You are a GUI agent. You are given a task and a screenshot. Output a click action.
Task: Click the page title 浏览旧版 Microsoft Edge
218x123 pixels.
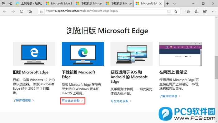click(x=107, y=31)
